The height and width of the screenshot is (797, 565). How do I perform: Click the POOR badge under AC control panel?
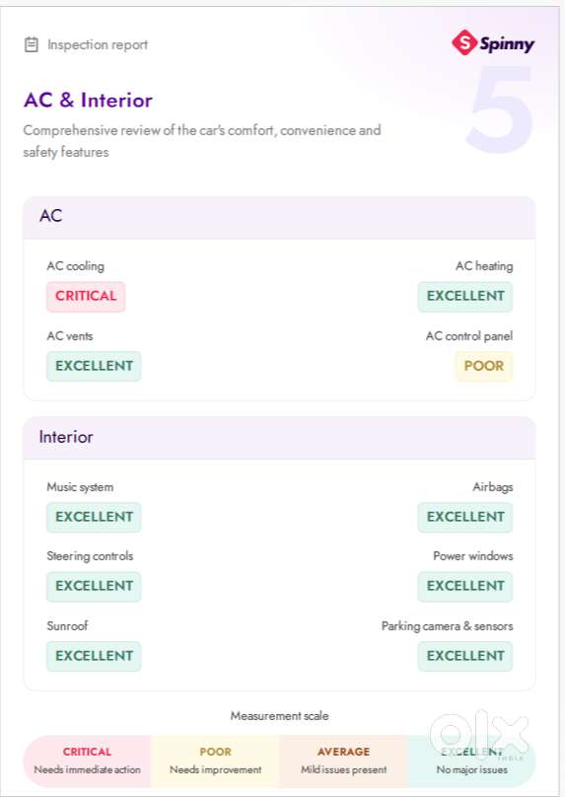484,366
